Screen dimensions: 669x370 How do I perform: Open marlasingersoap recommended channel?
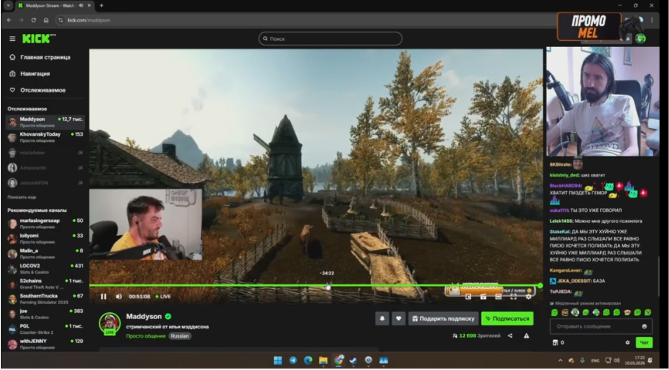[x=45, y=223]
